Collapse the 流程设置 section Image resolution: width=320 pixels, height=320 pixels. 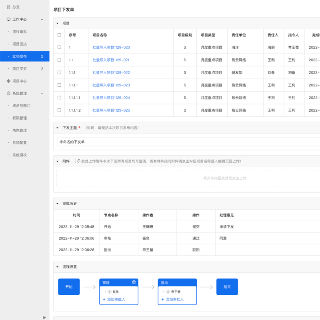click(x=58, y=267)
